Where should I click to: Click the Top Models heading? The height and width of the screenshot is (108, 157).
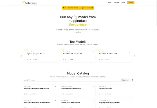[78, 42]
